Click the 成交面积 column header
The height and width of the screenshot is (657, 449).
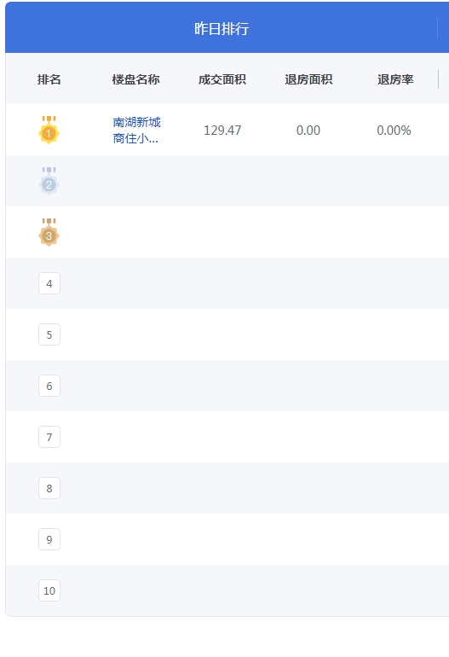click(x=222, y=79)
